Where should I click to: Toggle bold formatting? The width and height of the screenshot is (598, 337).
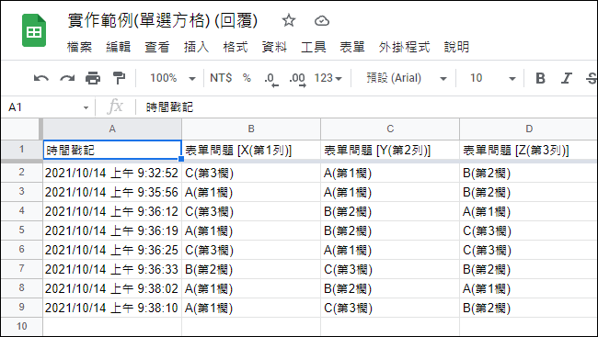540,78
